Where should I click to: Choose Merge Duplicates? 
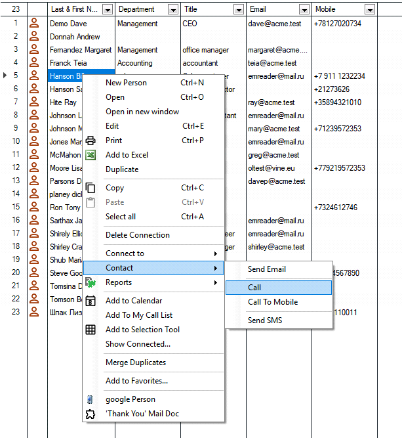(153, 362)
